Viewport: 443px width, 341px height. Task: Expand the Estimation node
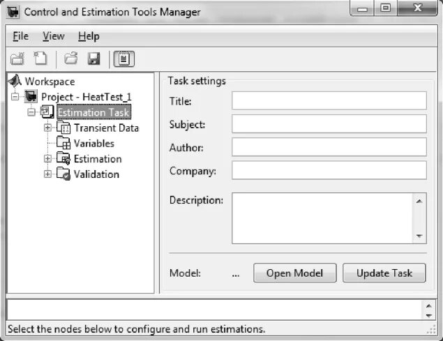47,159
